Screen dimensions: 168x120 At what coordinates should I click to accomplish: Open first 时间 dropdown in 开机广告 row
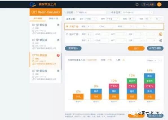[129, 27]
